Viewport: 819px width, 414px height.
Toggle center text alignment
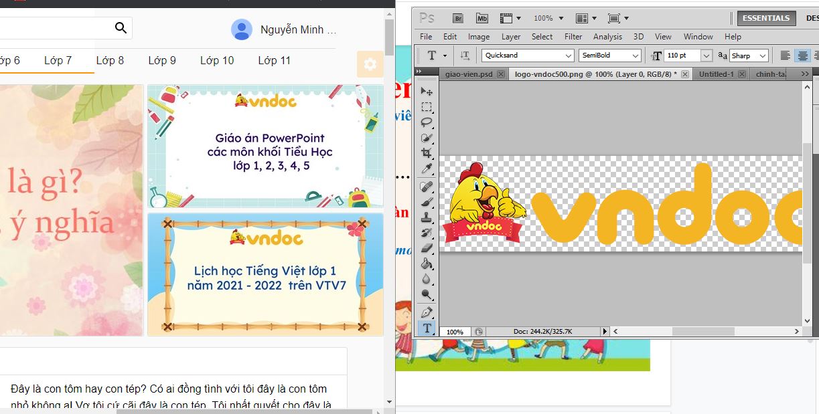point(802,56)
